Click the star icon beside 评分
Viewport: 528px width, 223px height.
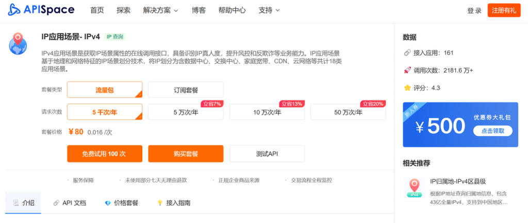point(407,88)
